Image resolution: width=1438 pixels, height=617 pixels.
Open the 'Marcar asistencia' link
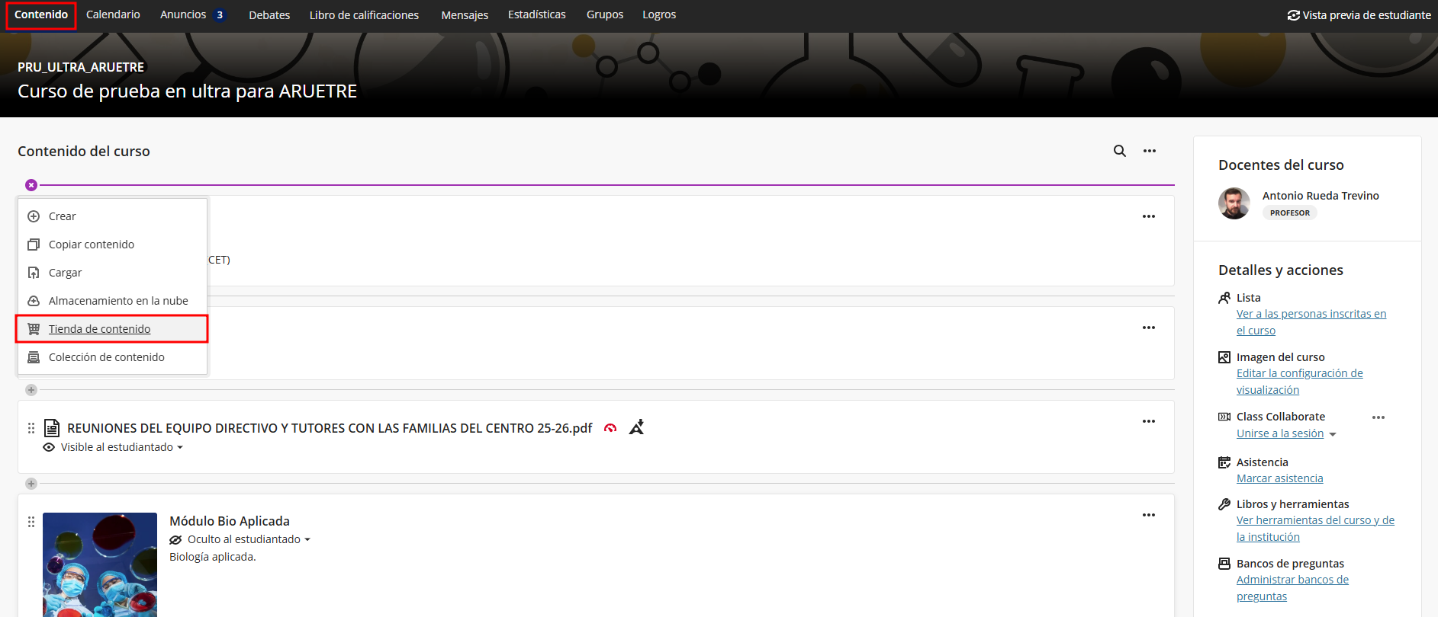pyautogui.click(x=1279, y=478)
